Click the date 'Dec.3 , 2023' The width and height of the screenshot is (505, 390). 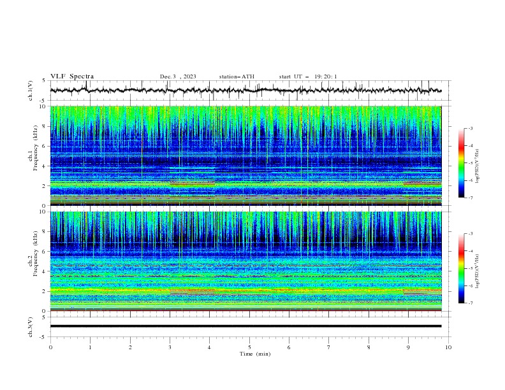pyautogui.click(x=178, y=76)
